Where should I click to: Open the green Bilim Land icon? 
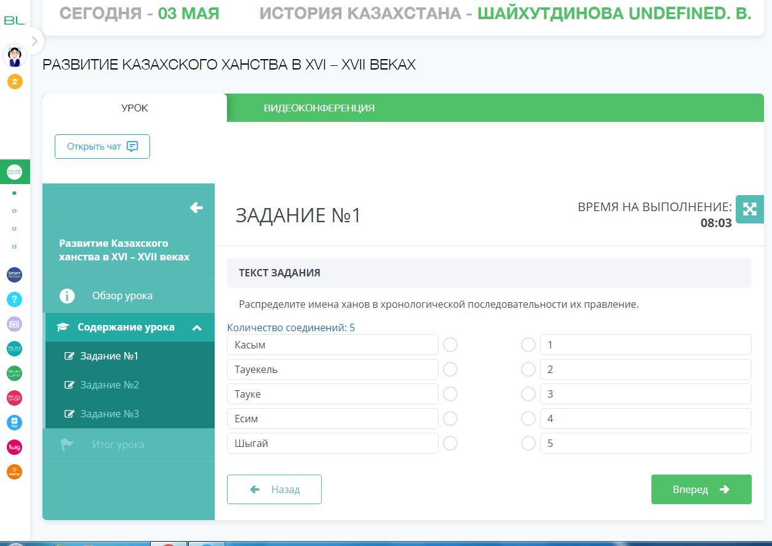click(x=14, y=373)
